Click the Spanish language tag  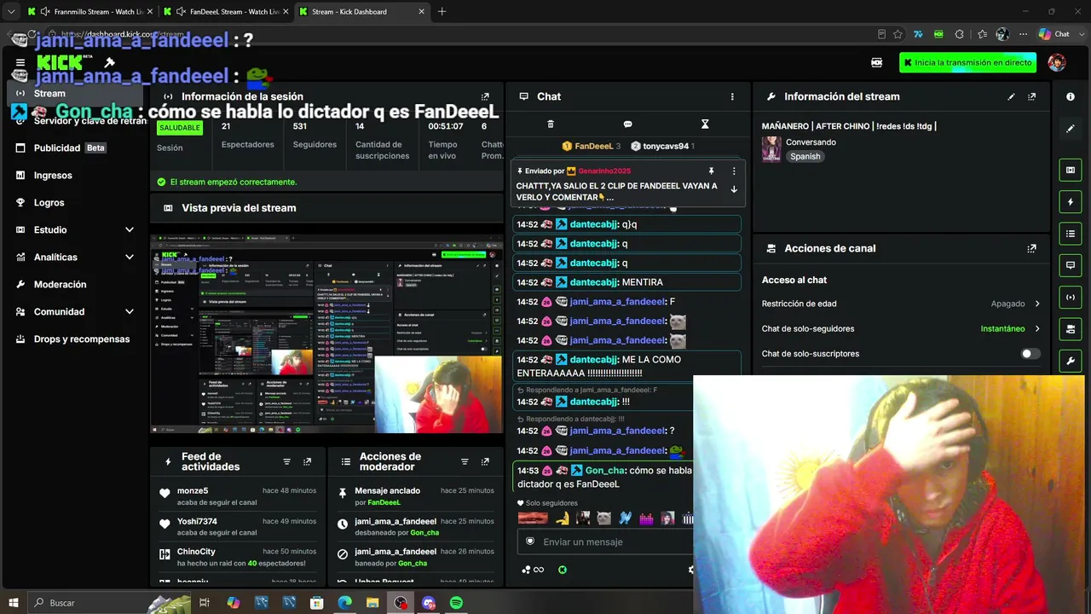click(x=805, y=157)
